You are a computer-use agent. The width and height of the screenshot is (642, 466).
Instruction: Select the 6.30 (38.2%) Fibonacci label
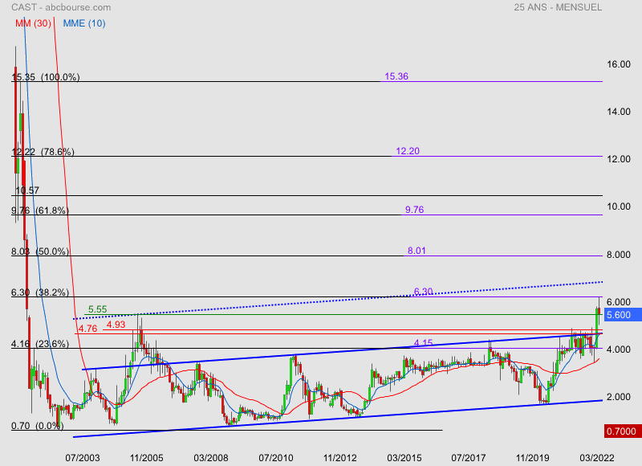click(39, 293)
